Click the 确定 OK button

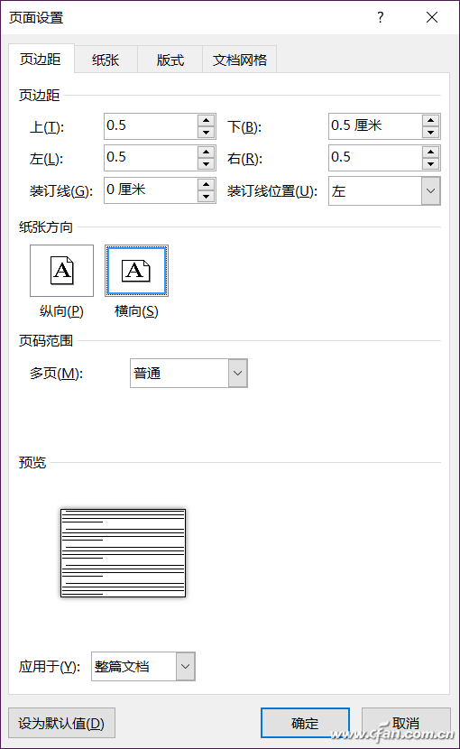coord(305,723)
